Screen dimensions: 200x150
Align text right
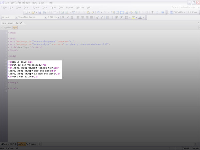(87, 17)
